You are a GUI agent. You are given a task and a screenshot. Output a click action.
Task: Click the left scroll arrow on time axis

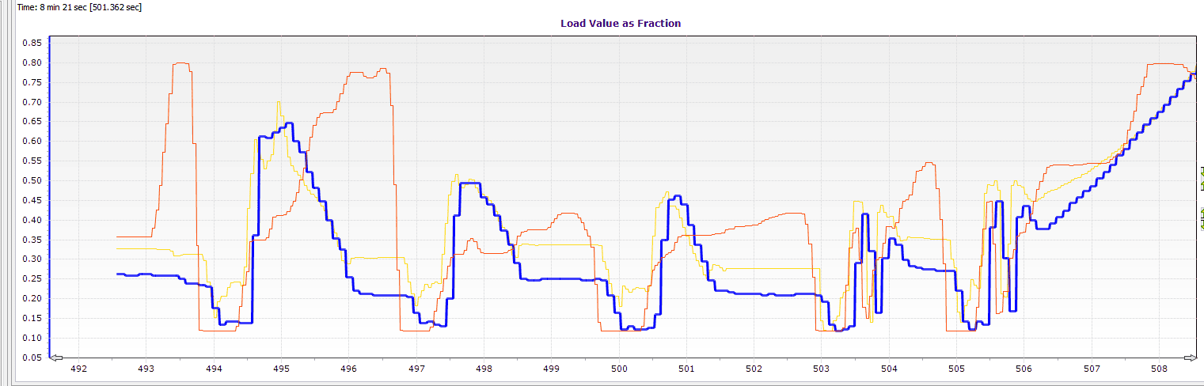56,358
